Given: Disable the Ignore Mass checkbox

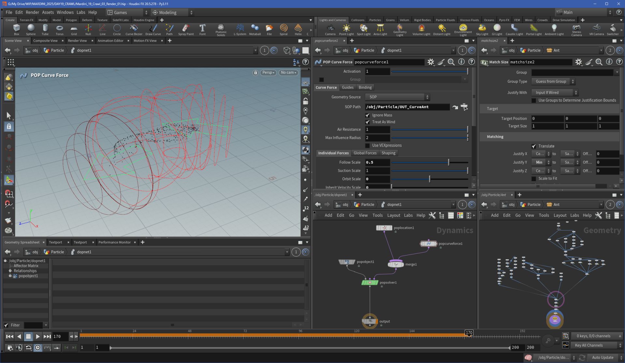Looking at the screenshot, I should click(x=368, y=115).
